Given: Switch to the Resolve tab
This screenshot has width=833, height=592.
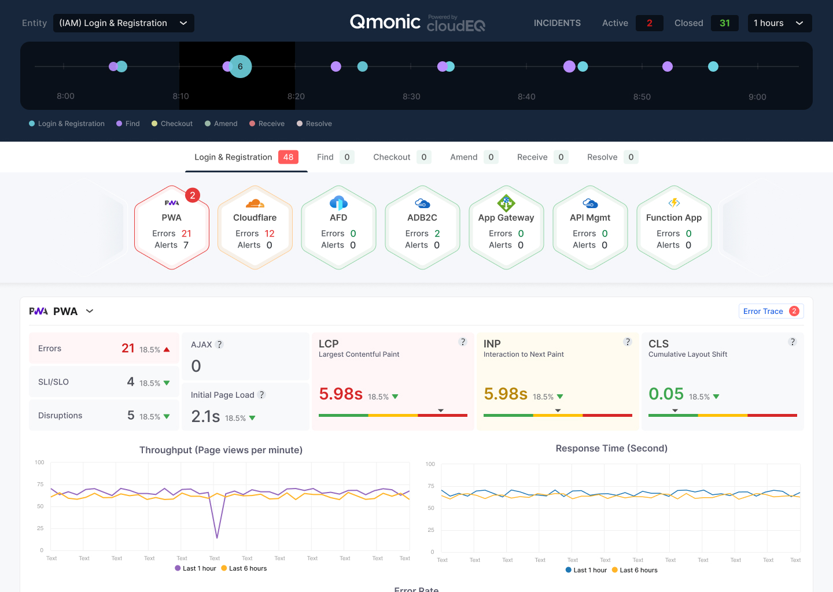Looking at the screenshot, I should (x=613, y=157).
